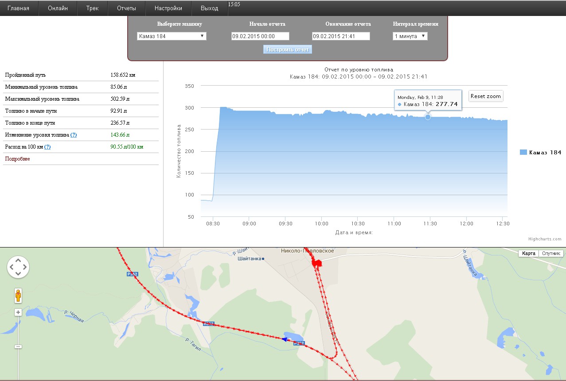Click the report start date field
This screenshot has width=566, height=381.
click(260, 36)
